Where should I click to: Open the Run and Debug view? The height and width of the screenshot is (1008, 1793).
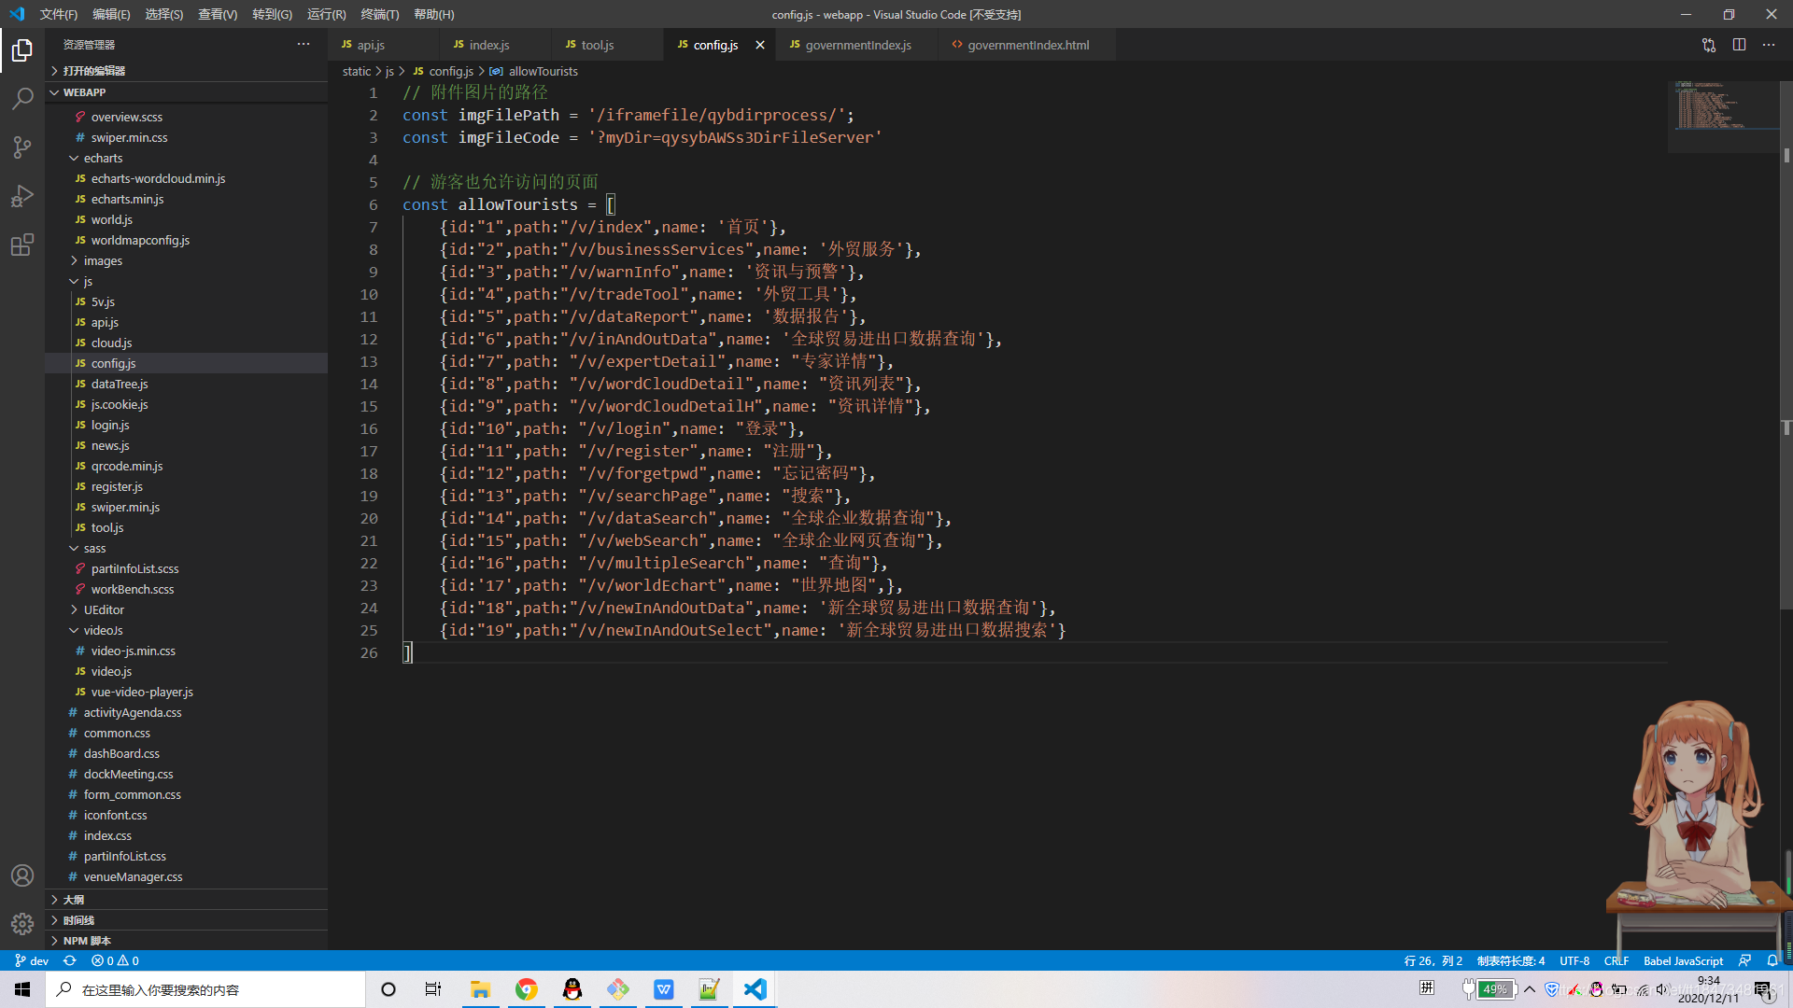point(22,196)
